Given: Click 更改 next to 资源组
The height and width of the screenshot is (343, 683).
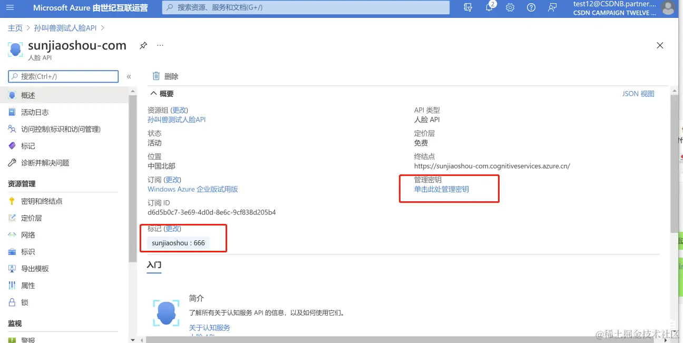Looking at the screenshot, I should pos(180,110).
